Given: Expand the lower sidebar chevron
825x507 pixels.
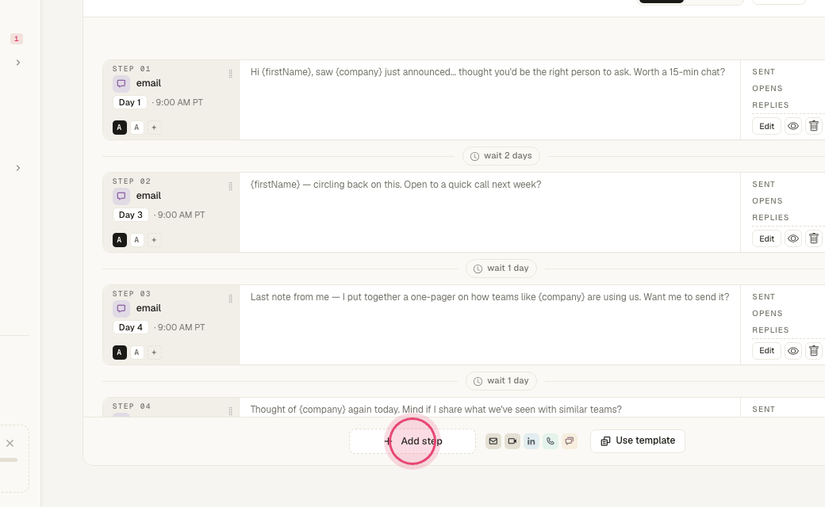Looking at the screenshot, I should coord(18,168).
